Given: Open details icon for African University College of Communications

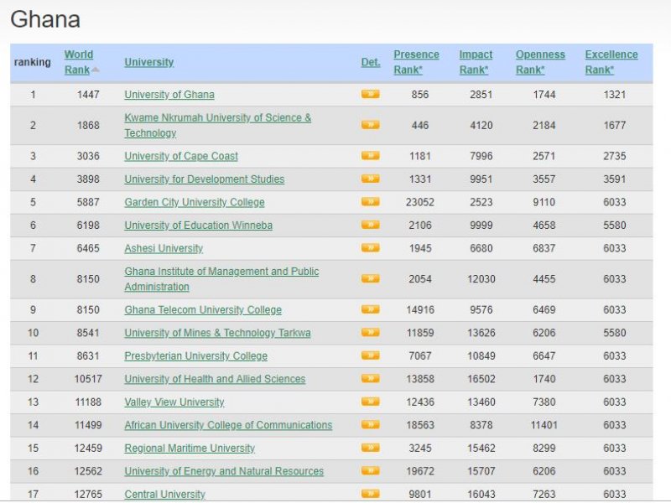Looking at the screenshot, I should 370,425.
